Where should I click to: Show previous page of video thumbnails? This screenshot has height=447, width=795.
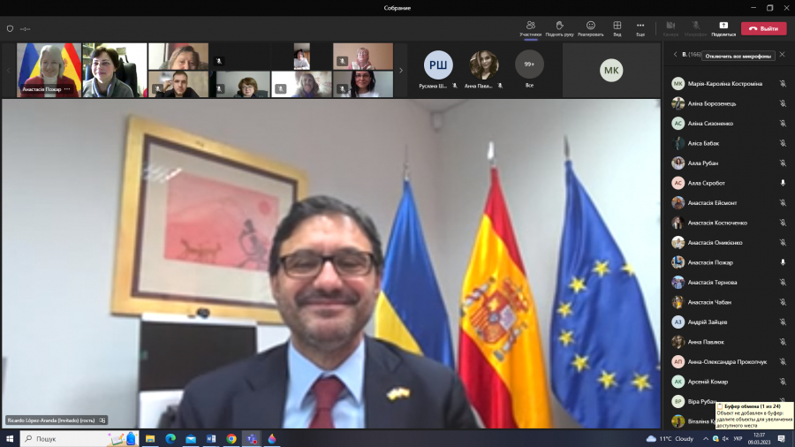point(8,71)
